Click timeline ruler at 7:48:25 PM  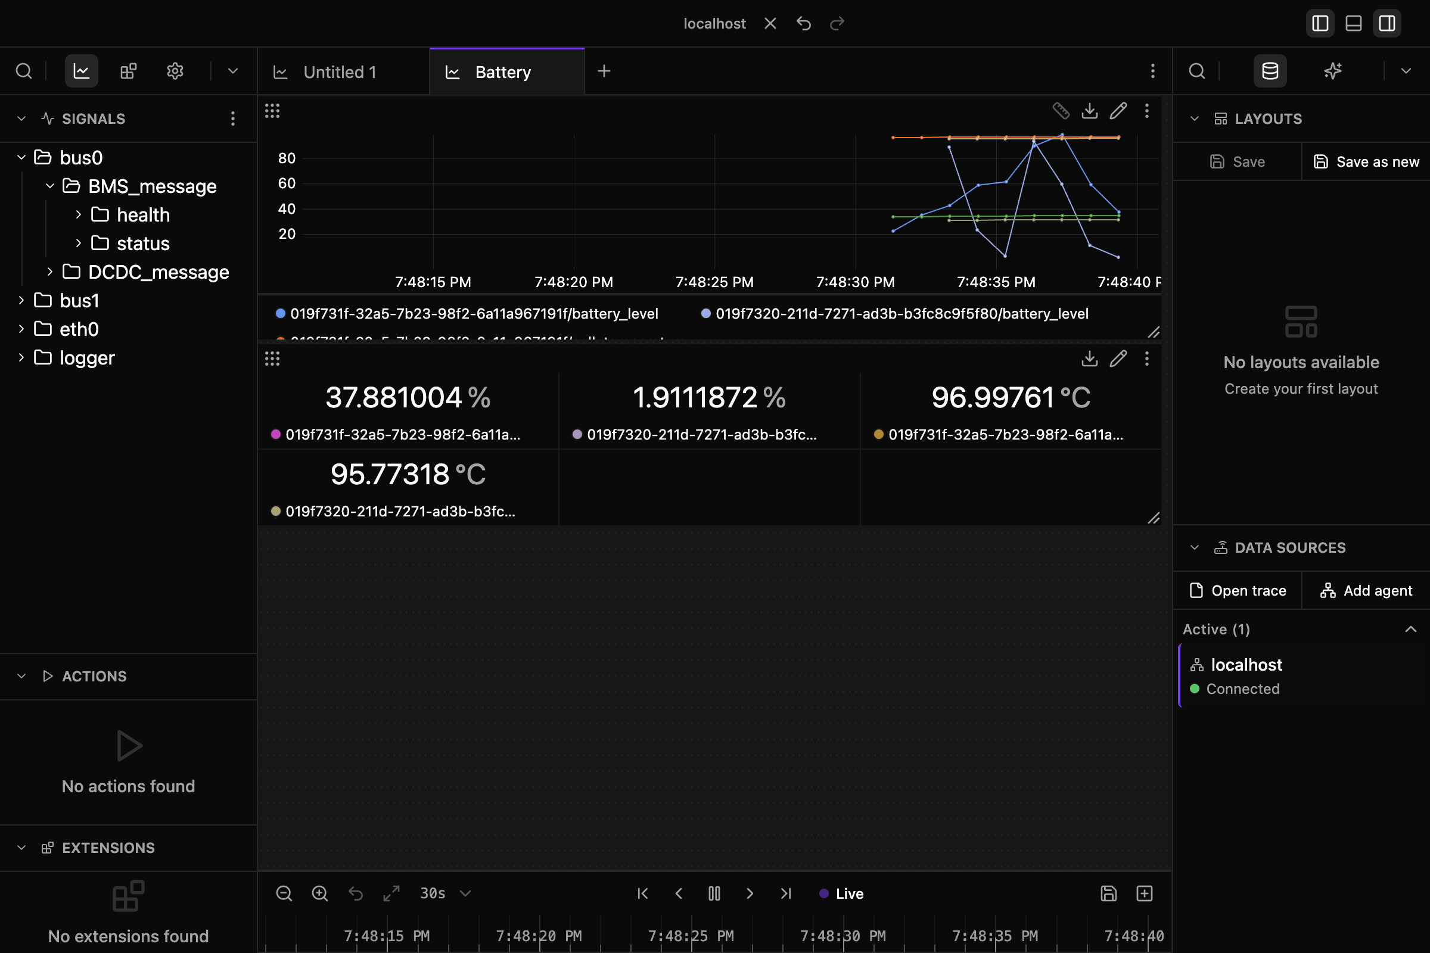(x=691, y=935)
